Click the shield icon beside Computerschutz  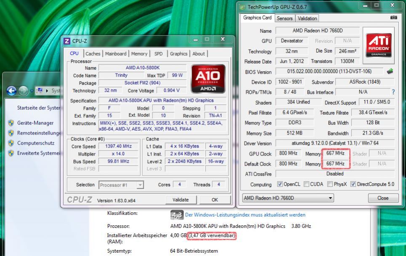pos(11,143)
